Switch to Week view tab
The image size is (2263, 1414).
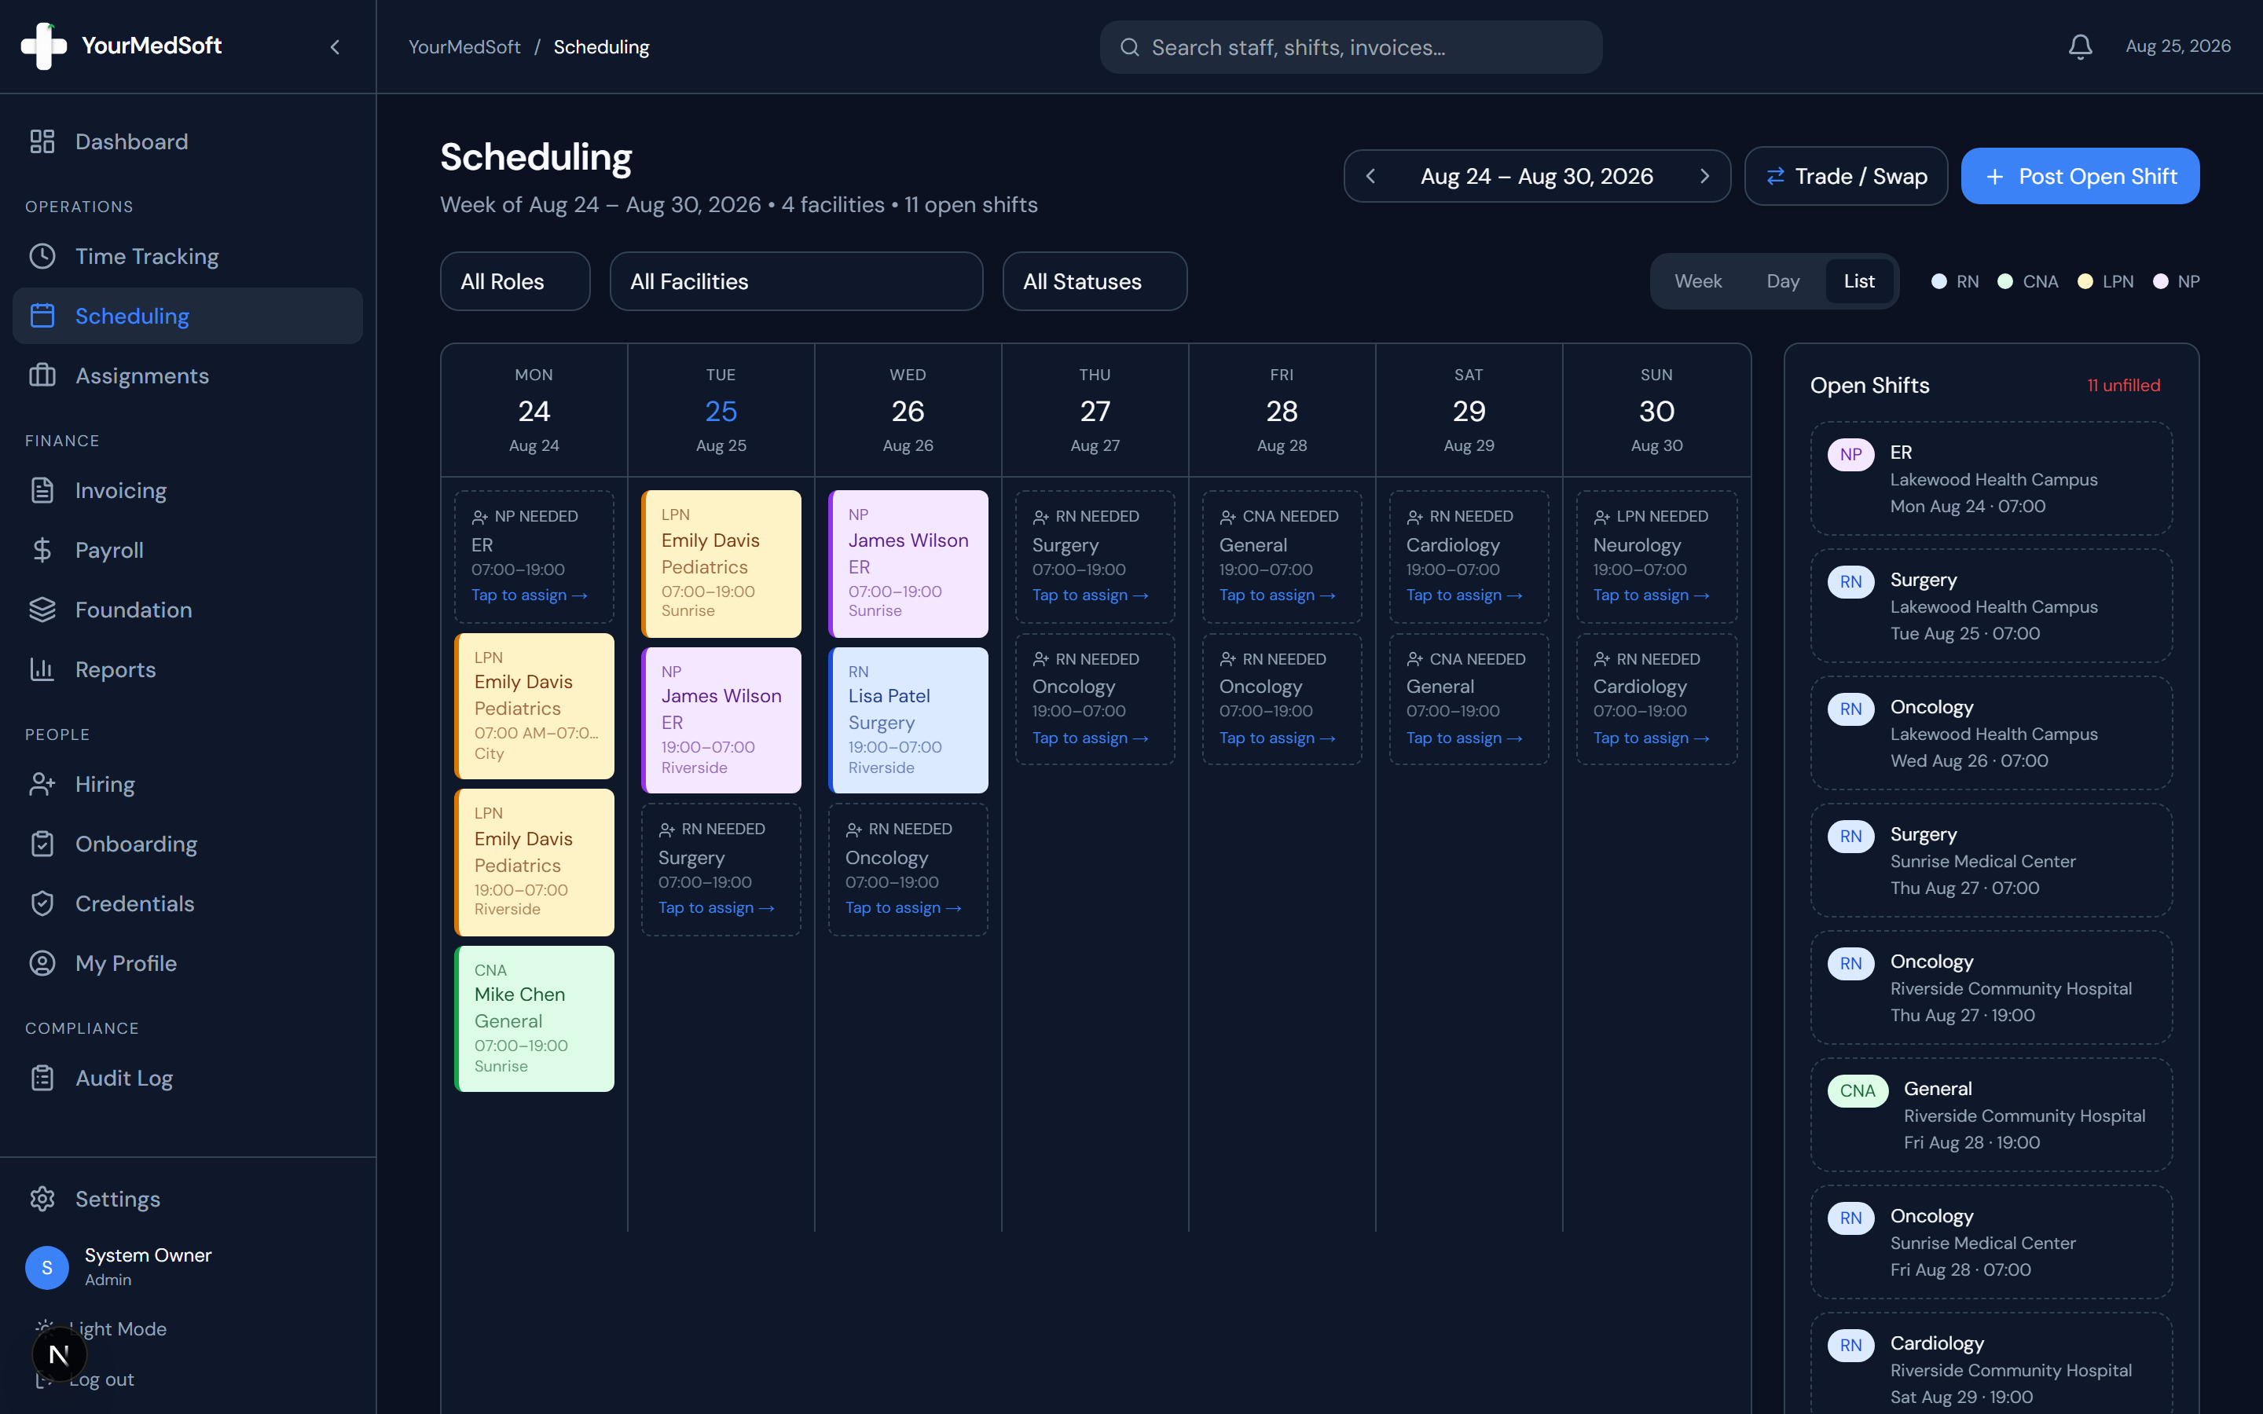(1697, 281)
